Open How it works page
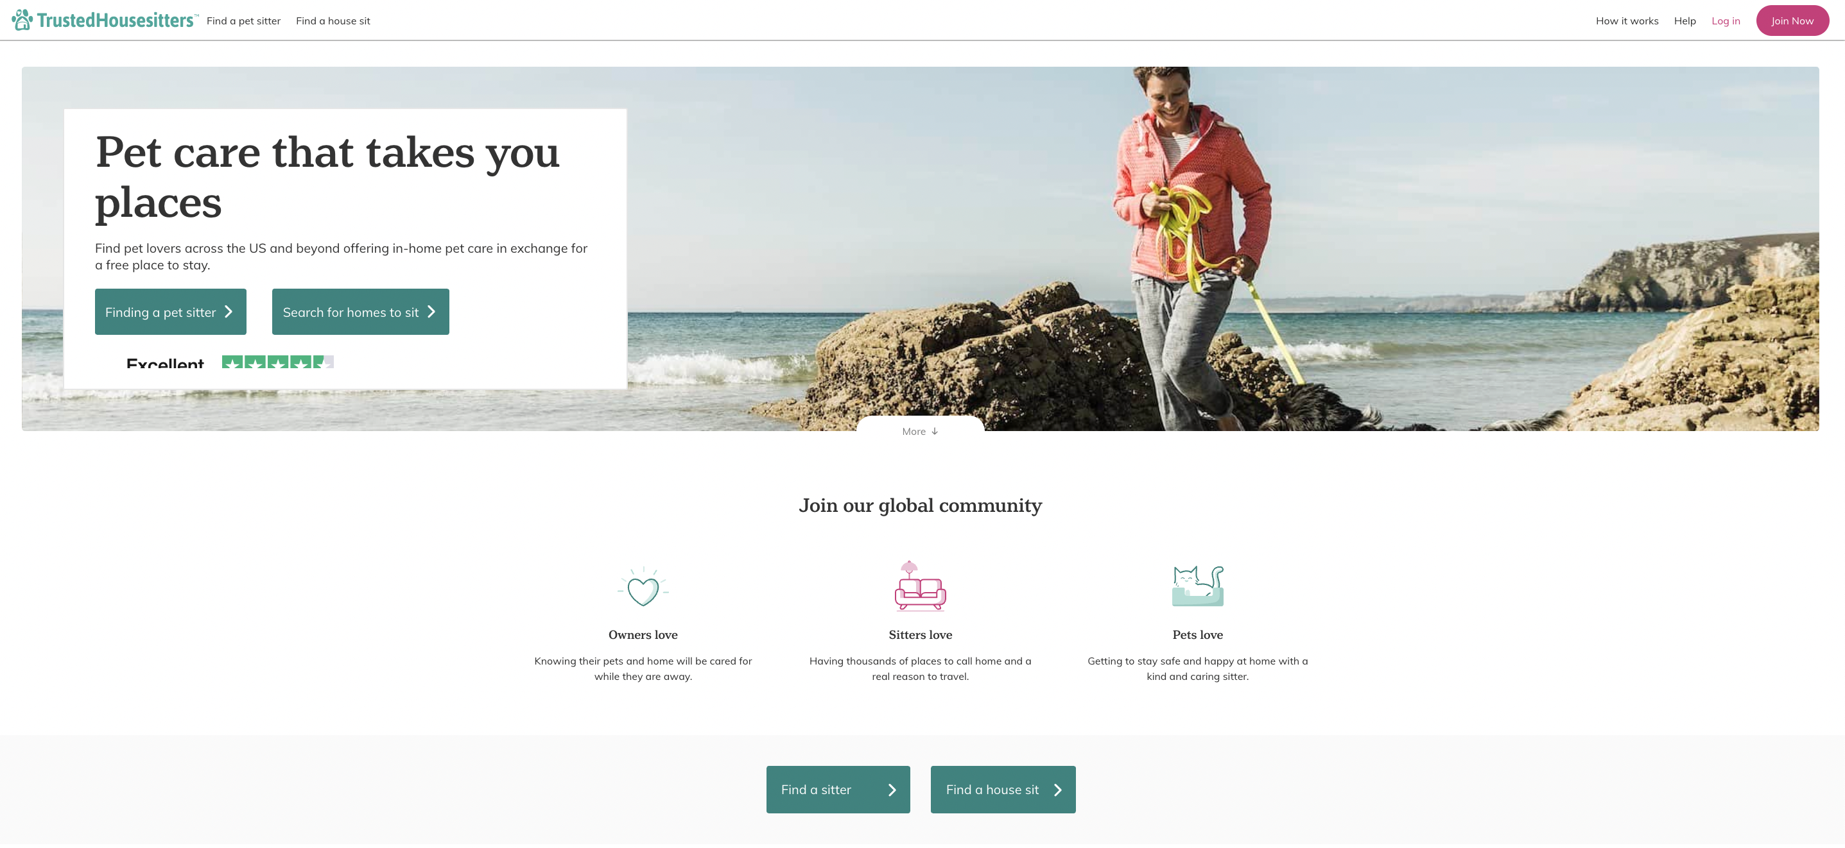The height and width of the screenshot is (848, 1845). 1627,21
